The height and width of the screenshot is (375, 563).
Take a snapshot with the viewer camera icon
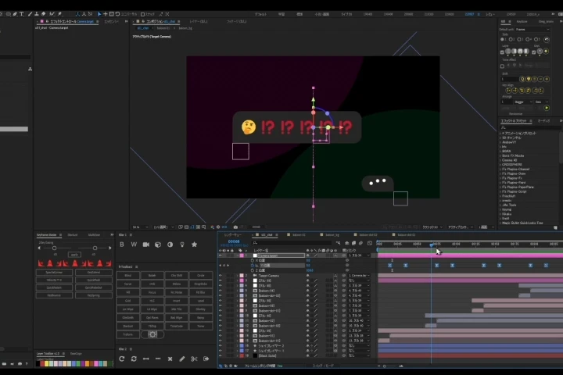pyautogui.click(x=235, y=227)
